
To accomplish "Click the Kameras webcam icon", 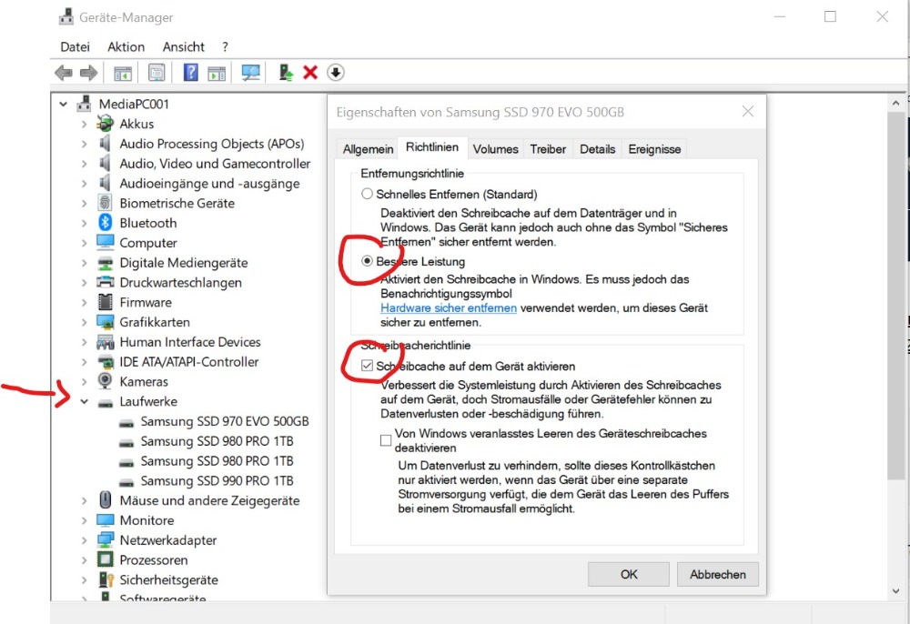I will click(x=105, y=381).
